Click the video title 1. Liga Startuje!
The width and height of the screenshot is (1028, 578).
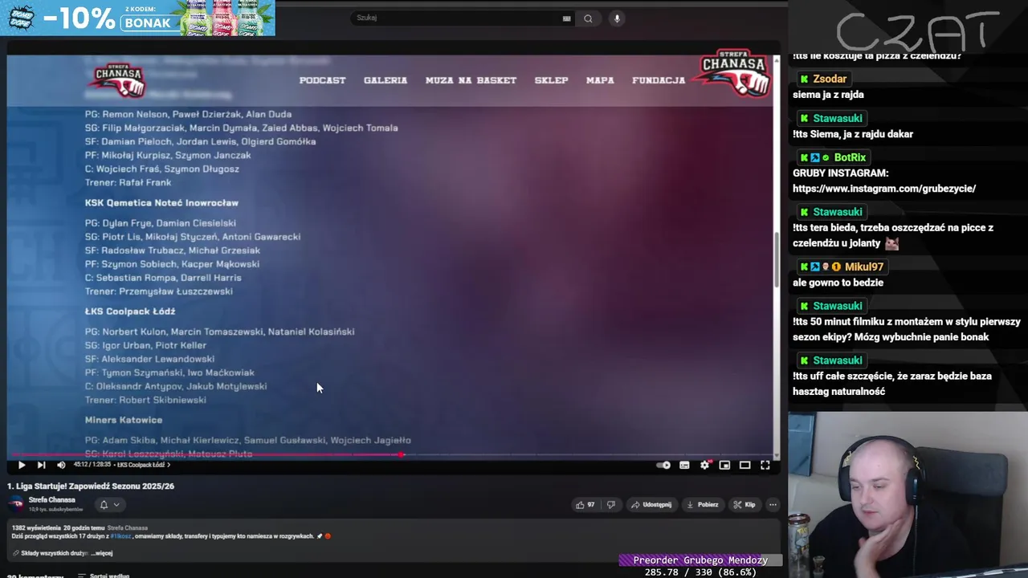click(x=91, y=486)
